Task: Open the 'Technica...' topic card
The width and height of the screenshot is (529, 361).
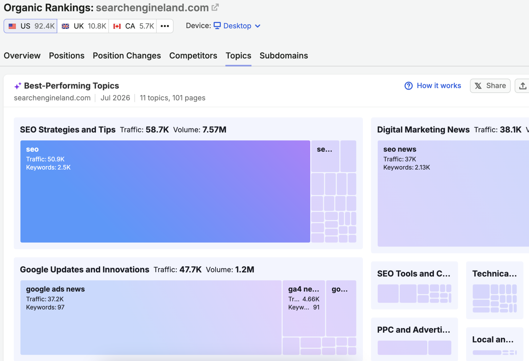Action: pos(495,290)
